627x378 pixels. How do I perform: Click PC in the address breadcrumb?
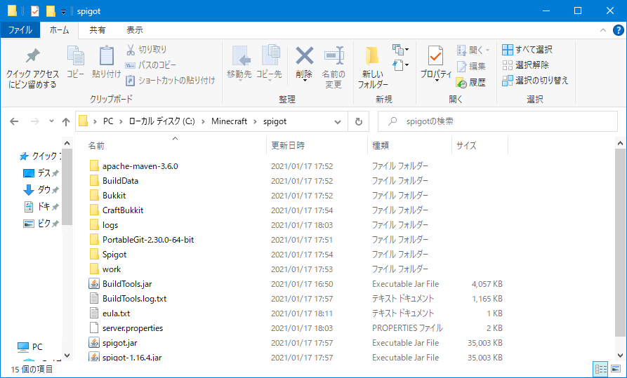tap(108, 121)
